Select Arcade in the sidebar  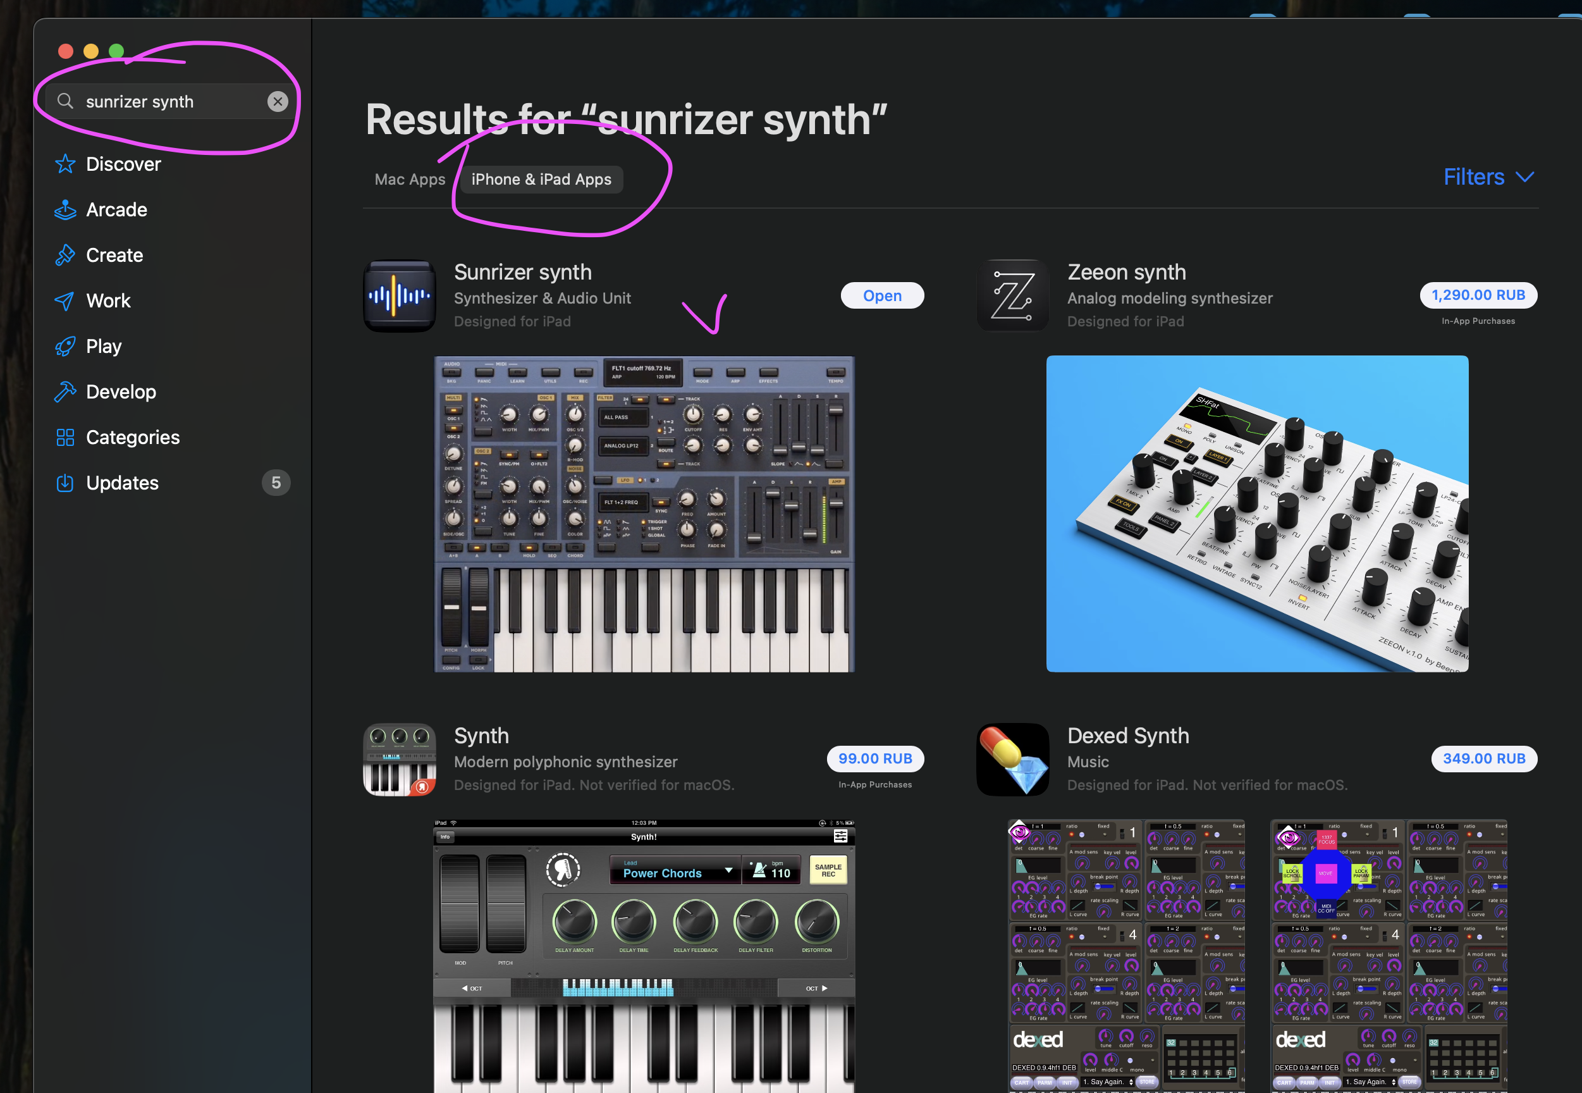(x=116, y=209)
